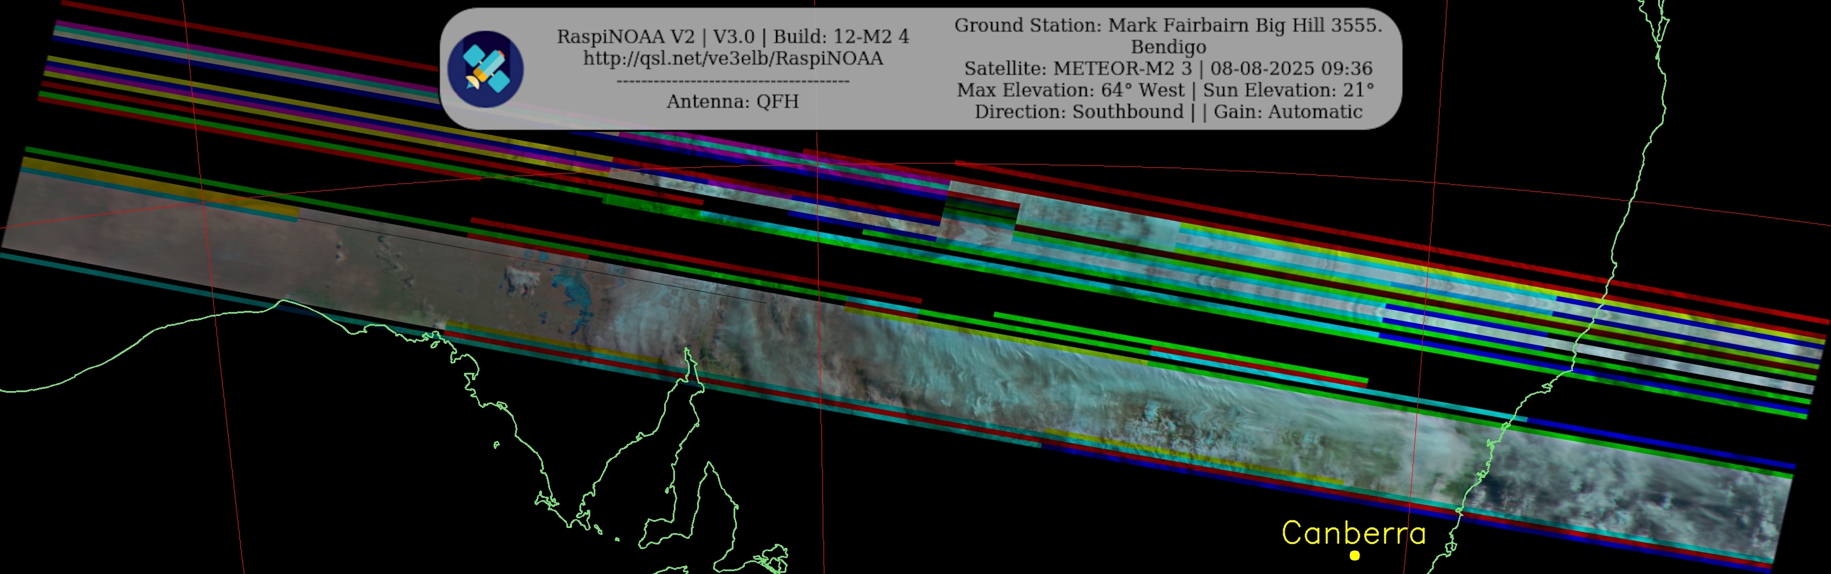Click the dashed separator line above Antenna
This screenshot has width=1831, height=574.
coord(732,81)
